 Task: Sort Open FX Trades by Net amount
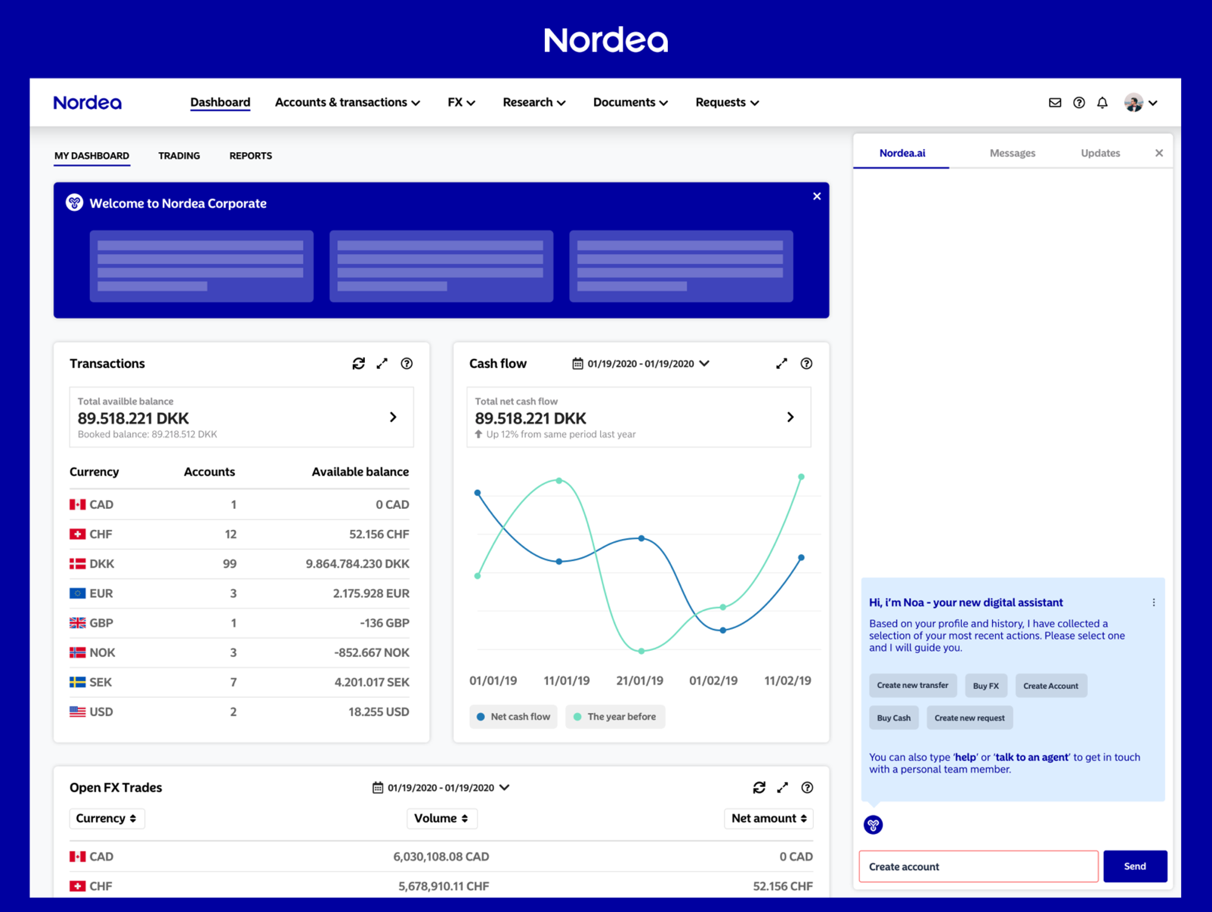tap(769, 818)
